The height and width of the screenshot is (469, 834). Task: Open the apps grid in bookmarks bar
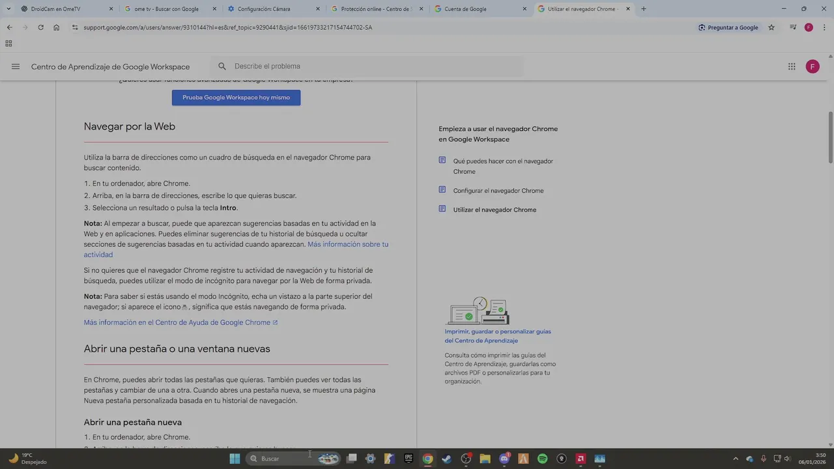(8, 44)
